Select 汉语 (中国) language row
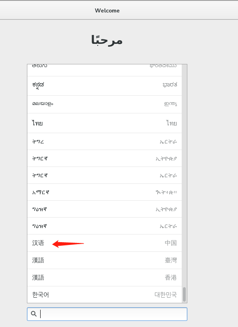This screenshot has height=327, width=238. click(x=105, y=243)
